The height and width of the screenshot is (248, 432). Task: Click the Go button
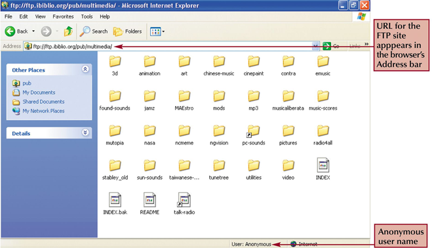331,46
